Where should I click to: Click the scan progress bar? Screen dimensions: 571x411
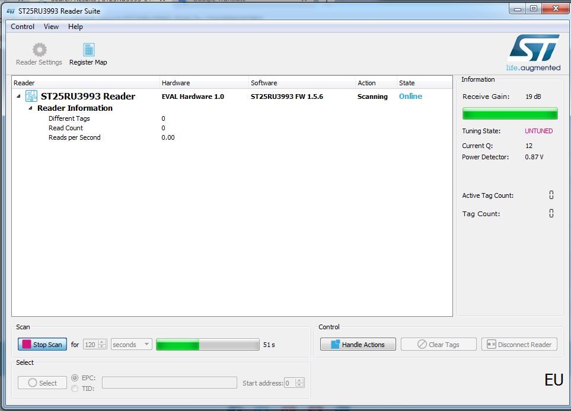[208, 345]
